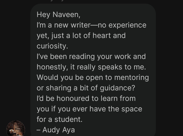The image size is (183, 136).
Task: Click the word "sharing" in the message
Action: tap(59, 88)
